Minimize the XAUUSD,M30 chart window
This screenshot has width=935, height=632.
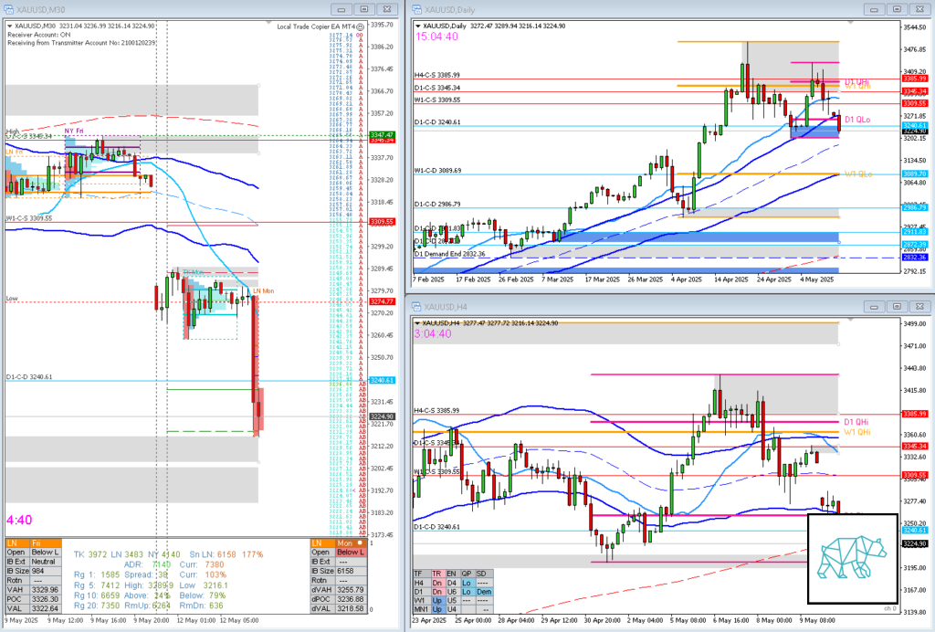tap(341, 9)
